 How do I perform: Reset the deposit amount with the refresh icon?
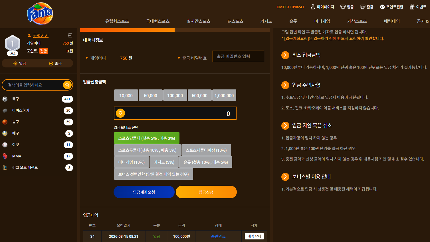click(x=120, y=113)
